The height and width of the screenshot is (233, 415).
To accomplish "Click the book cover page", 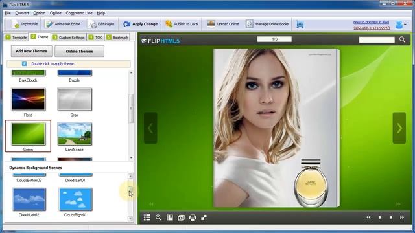I will click(x=276, y=128).
